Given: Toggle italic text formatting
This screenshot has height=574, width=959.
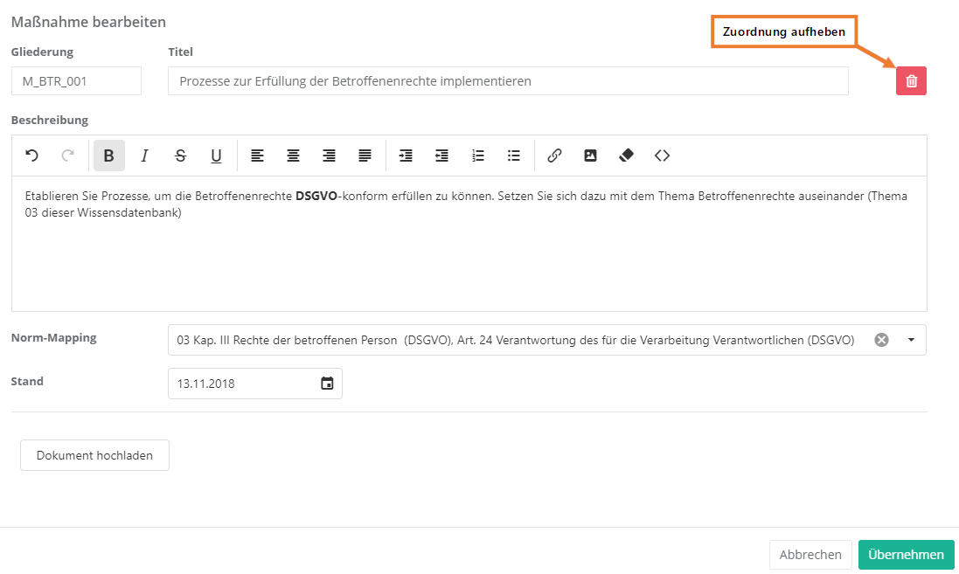Looking at the screenshot, I should click(x=145, y=156).
